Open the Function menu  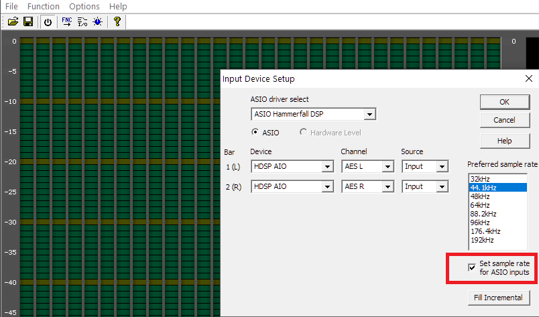point(44,7)
